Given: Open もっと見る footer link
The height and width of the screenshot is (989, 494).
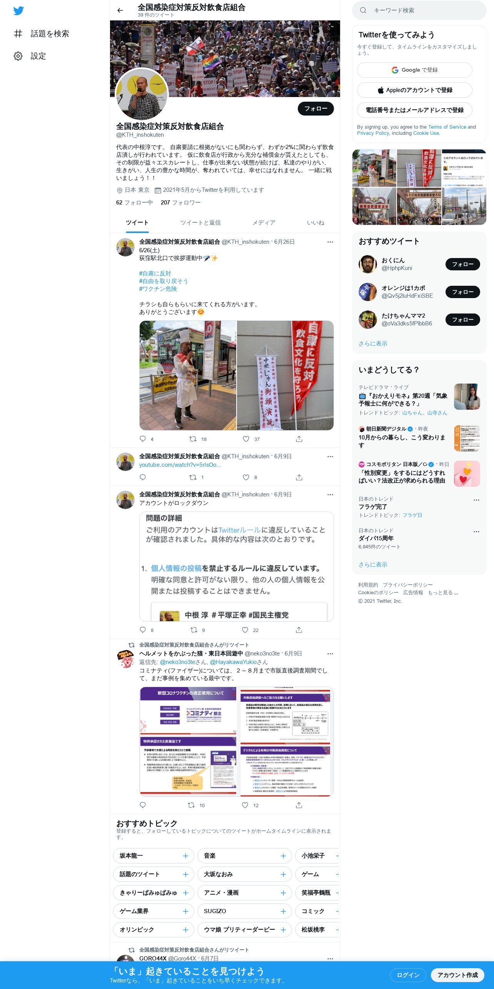Looking at the screenshot, I should click(443, 593).
